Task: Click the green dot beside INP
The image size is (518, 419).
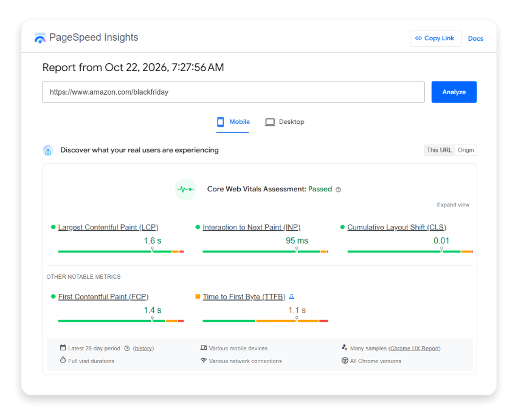Action: point(198,227)
